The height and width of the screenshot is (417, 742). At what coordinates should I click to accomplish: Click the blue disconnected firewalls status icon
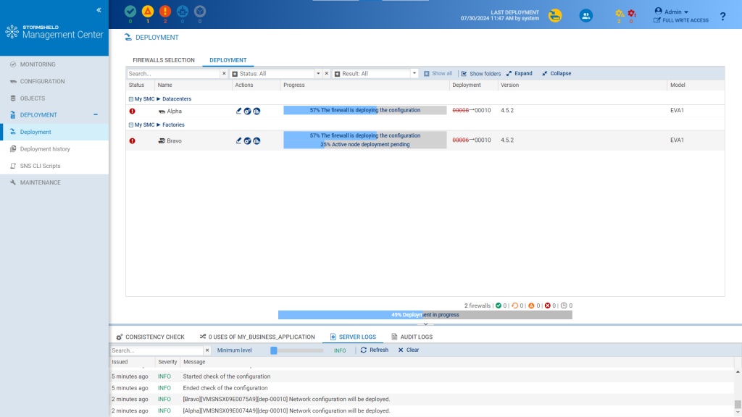183,12
